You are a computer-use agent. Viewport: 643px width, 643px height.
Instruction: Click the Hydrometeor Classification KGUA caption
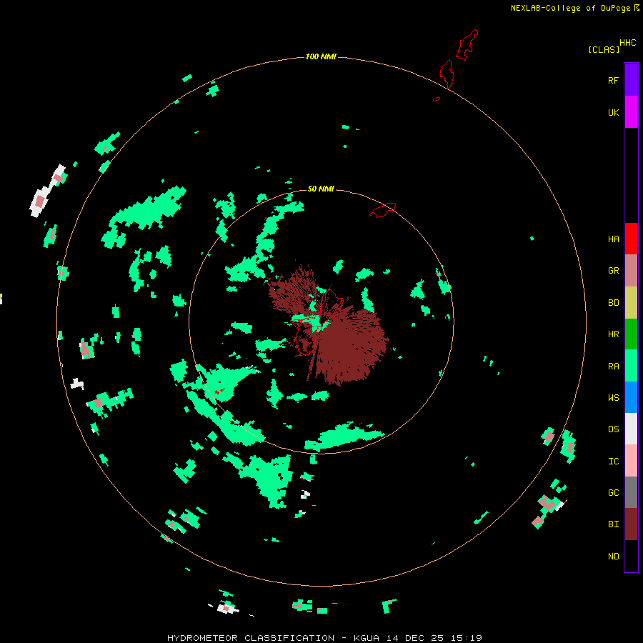click(324, 638)
